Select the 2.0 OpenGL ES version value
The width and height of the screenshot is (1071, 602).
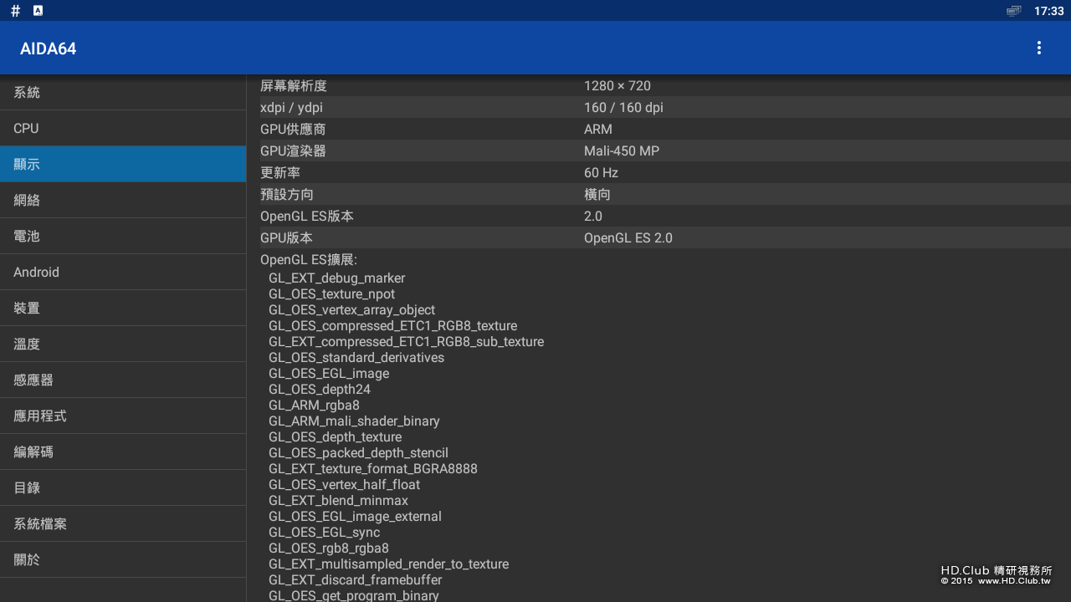[593, 216]
